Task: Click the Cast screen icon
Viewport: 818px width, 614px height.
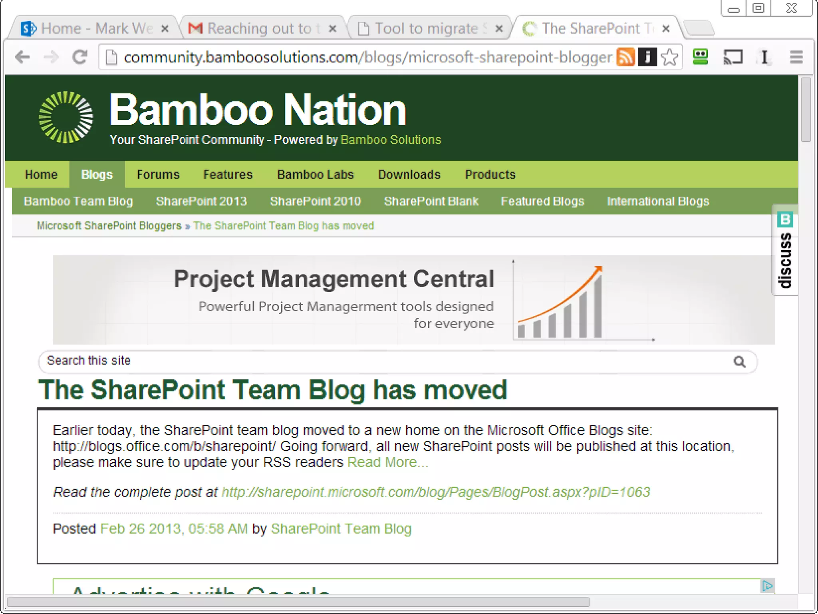Action: click(733, 57)
